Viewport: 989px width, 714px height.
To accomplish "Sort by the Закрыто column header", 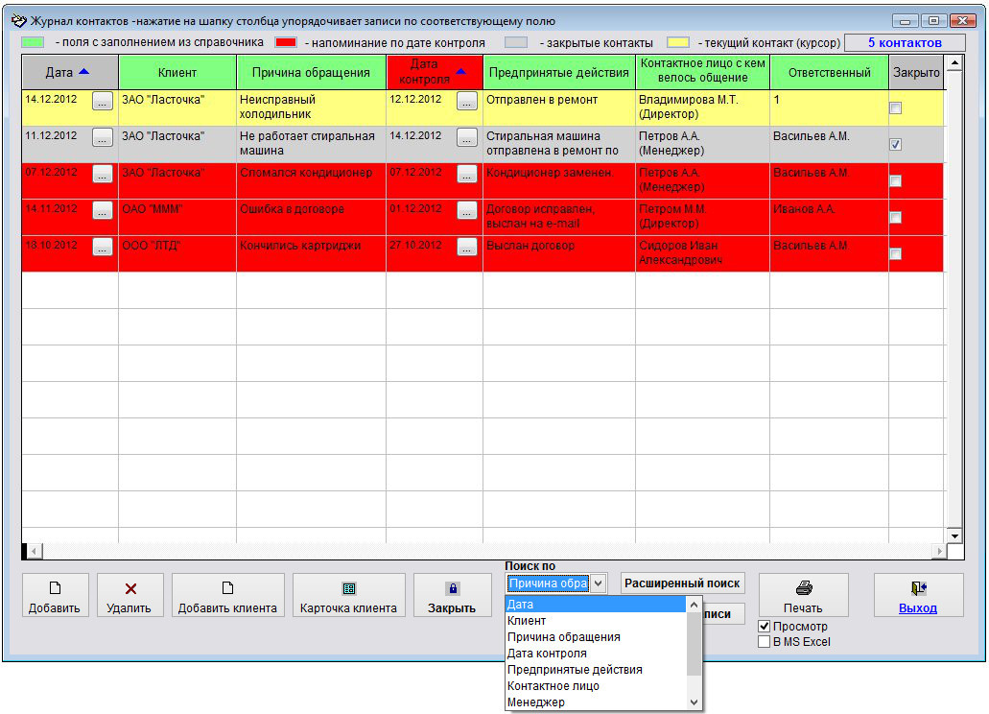I will (x=916, y=73).
